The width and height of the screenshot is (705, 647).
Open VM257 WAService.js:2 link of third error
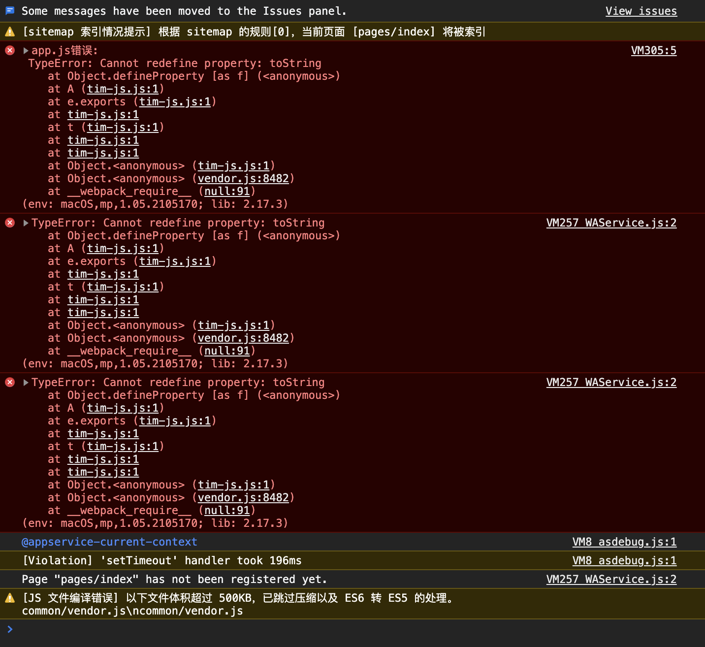(x=611, y=382)
